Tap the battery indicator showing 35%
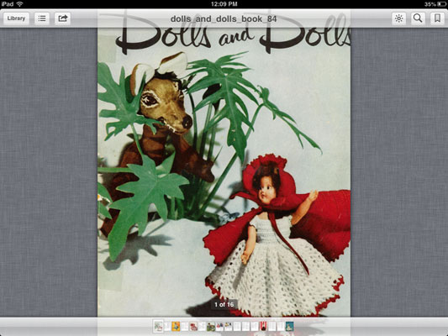 [435, 4]
